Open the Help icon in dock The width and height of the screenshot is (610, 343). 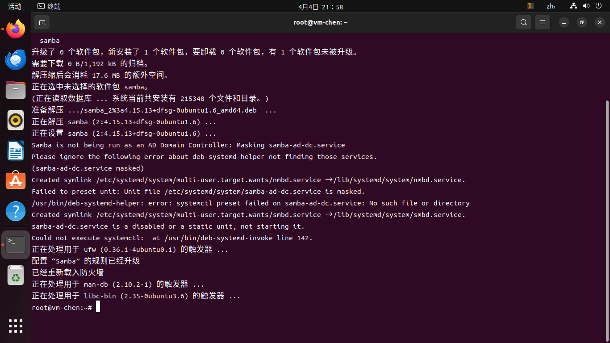pyautogui.click(x=16, y=211)
